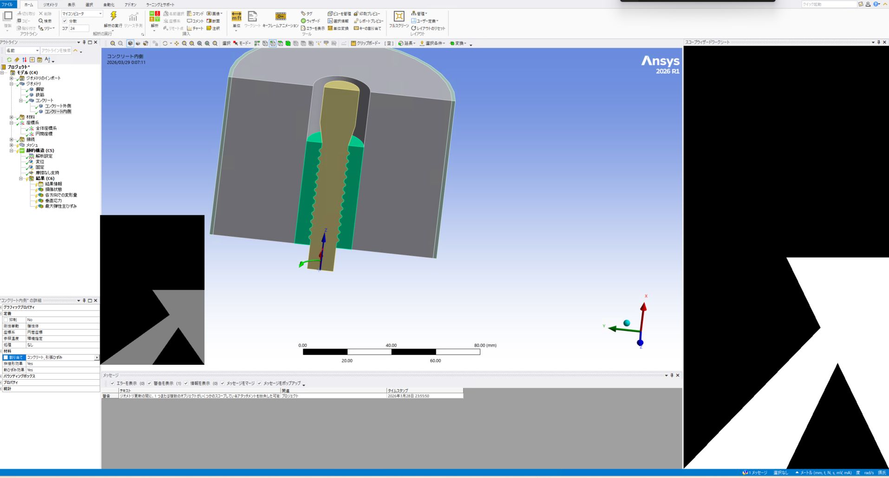Open the ファイル menu
Screen dimensions: 889x478
tap(8, 5)
